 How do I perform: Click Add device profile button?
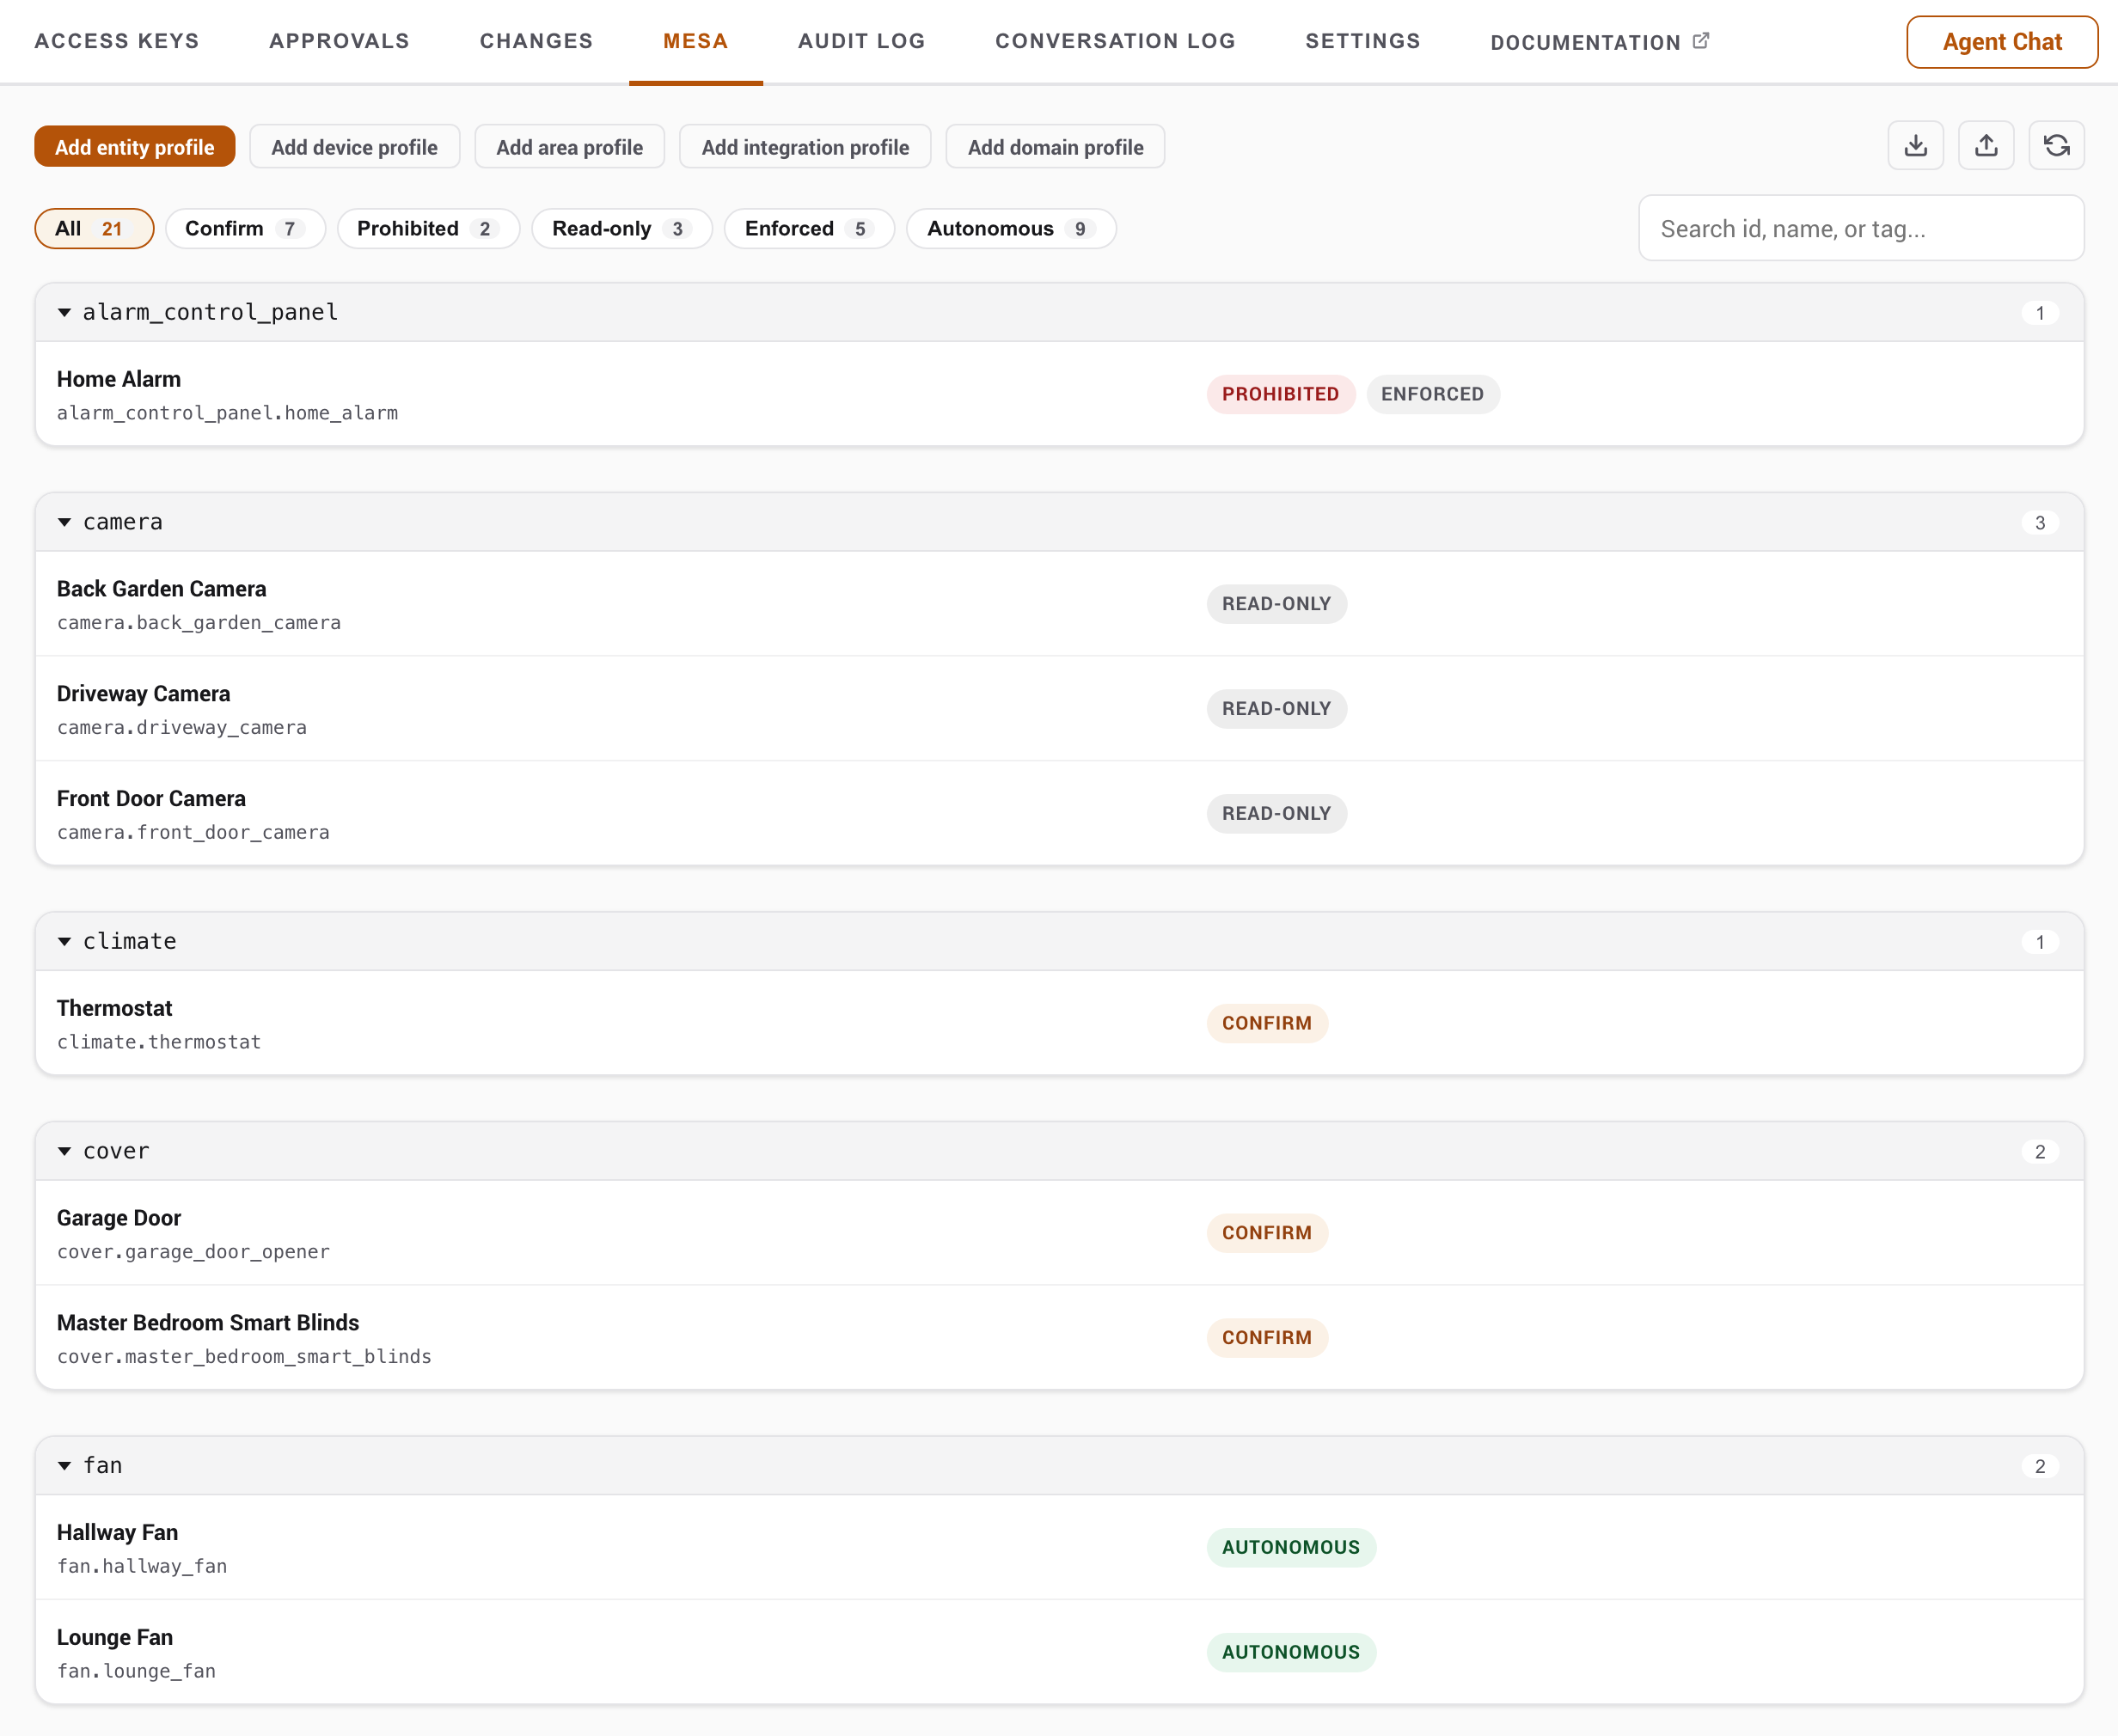click(354, 146)
